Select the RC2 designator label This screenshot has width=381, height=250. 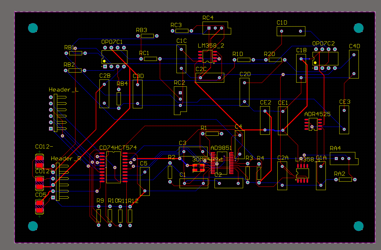(180, 82)
